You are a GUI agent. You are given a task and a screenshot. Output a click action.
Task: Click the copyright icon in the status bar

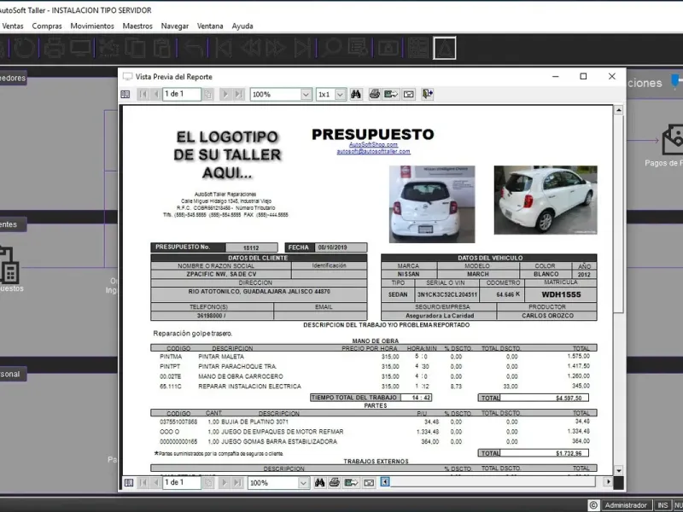(593, 505)
